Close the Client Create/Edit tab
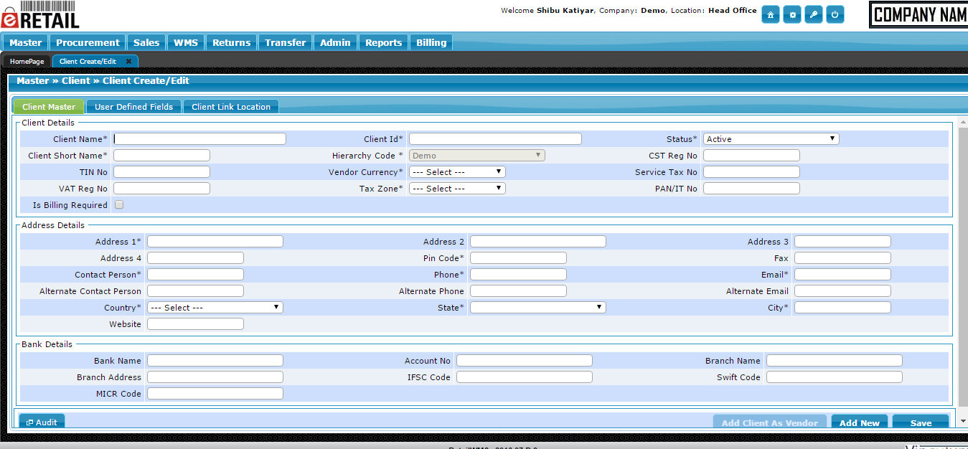The height and width of the screenshot is (449, 968). (x=128, y=62)
